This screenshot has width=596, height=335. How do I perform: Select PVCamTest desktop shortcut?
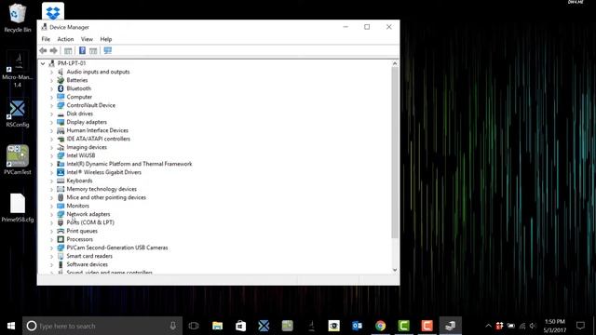(17, 159)
